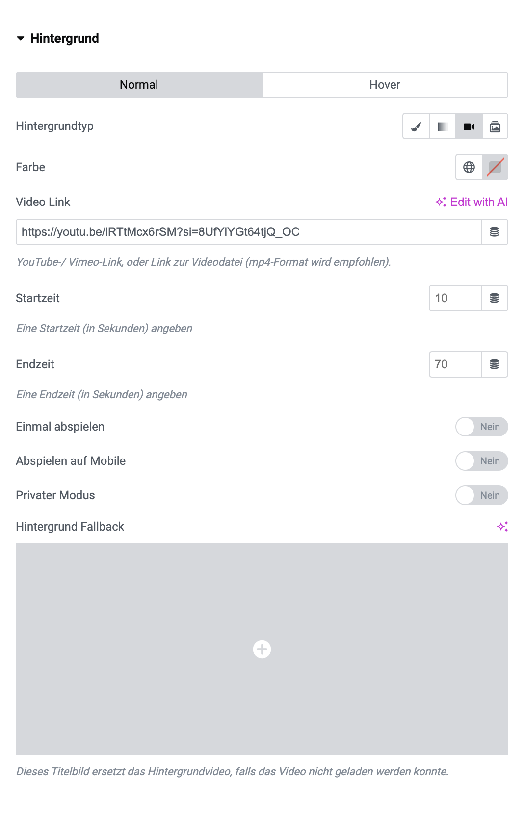
Task: Click into the Video Link URL field
Action: [x=249, y=232]
